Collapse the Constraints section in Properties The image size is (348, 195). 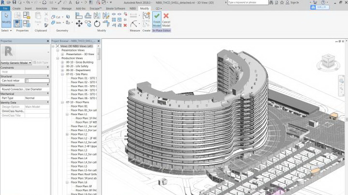click(x=47, y=67)
